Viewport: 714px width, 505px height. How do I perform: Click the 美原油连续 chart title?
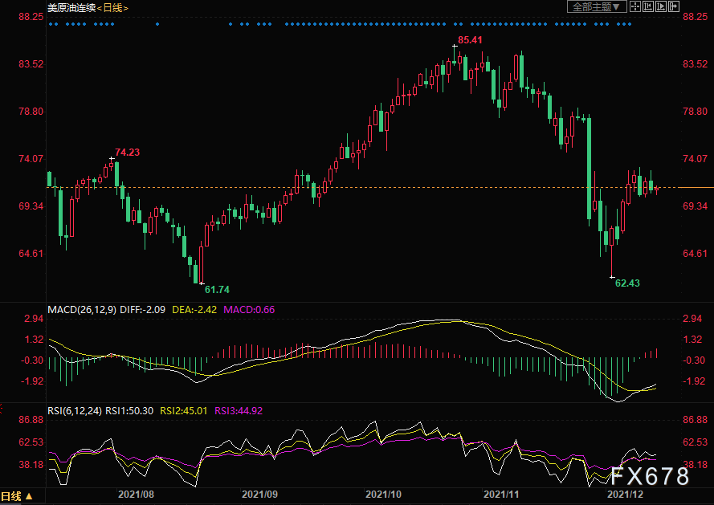click(71, 8)
